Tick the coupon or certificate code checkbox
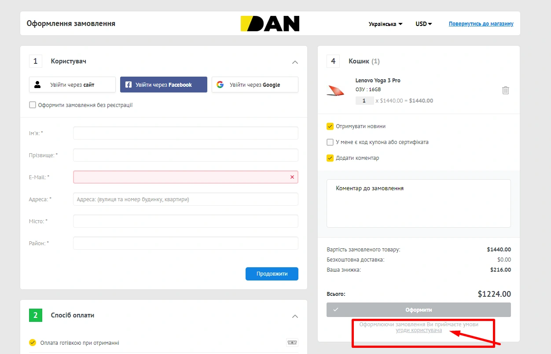The image size is (551, 354). (x=330, y=142)
